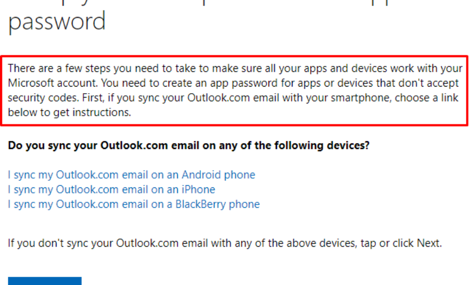Open the Android phone sync instructions link
This screenshot has width=472, height=285.
[x=131, y=175]
